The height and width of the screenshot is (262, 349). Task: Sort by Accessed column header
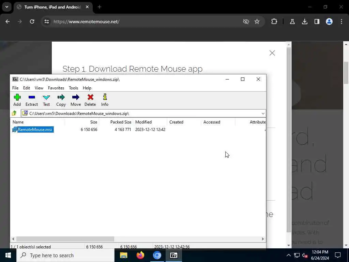pos(218,122)
